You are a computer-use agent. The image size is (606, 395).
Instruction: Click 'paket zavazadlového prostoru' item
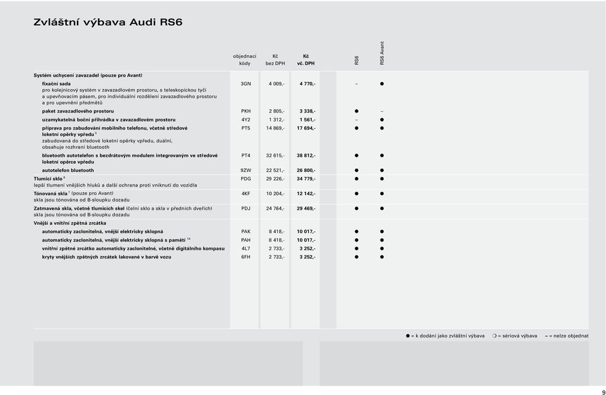pos(78,111)
